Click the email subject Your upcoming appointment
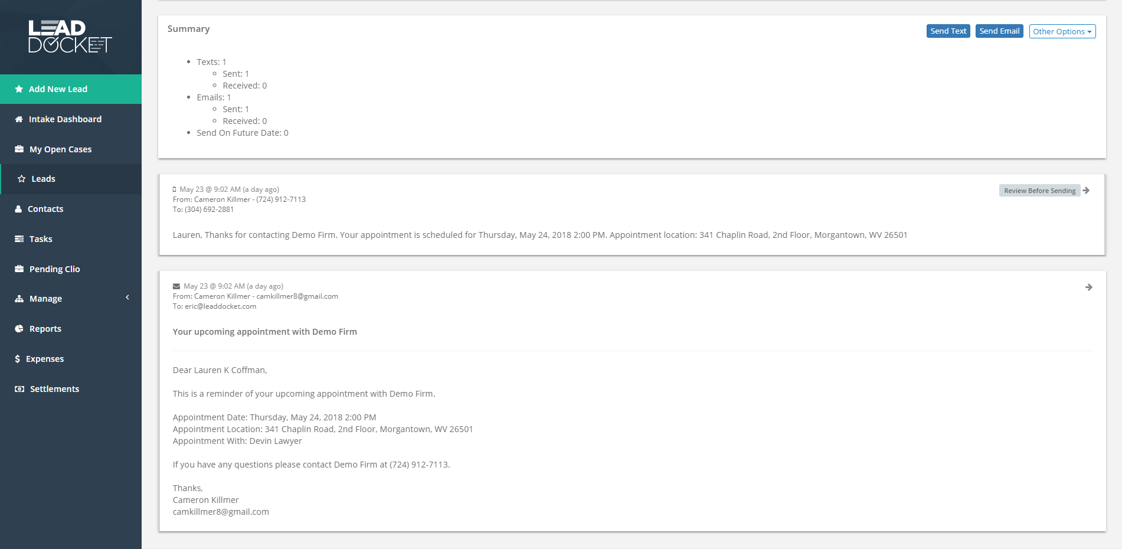Image resolution: width=1122 pixels, height=549 pixels. point(265,332)
